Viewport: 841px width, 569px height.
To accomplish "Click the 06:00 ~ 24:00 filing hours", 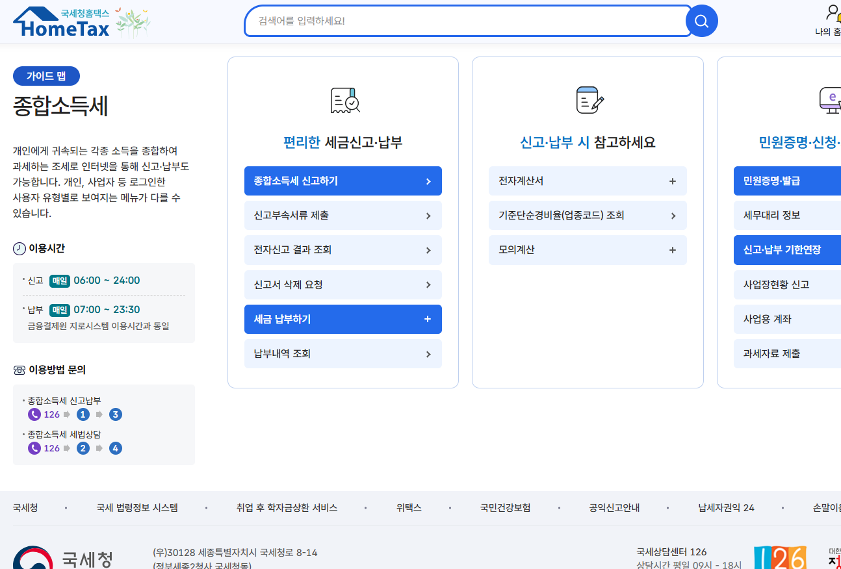I will click(107, 281).
